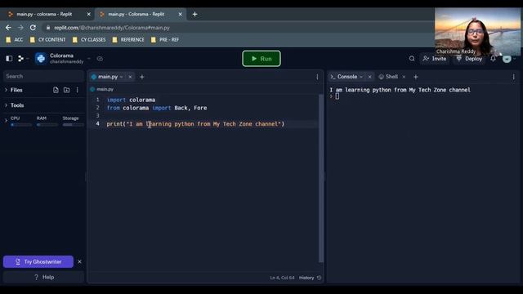Image resolution: width=523 pixels, height=294 pixels.
Task: Close the Shell tab
Action: click(404, 77)
